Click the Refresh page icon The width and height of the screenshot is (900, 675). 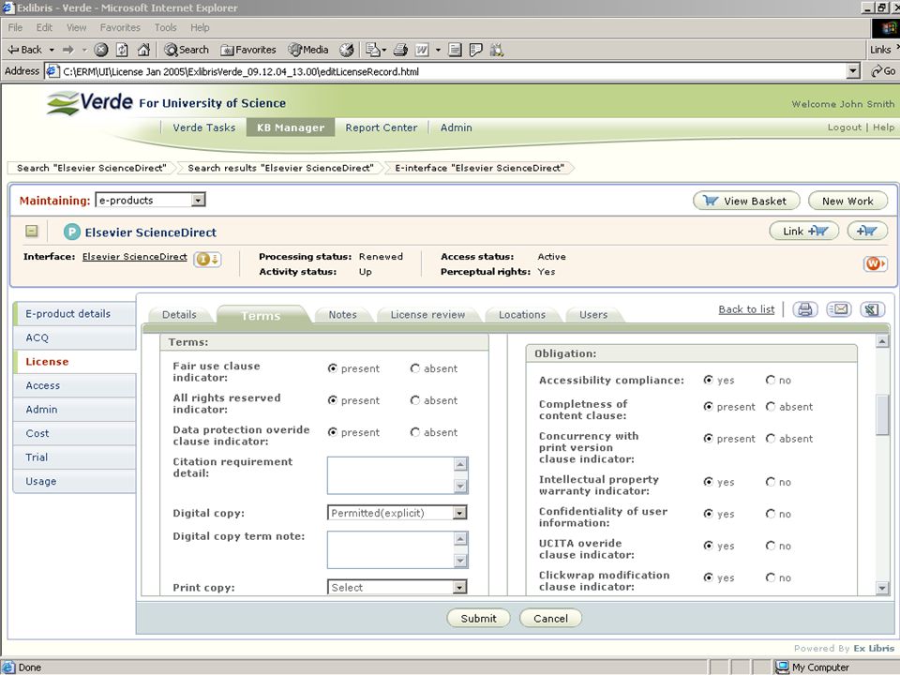[122, 50]
